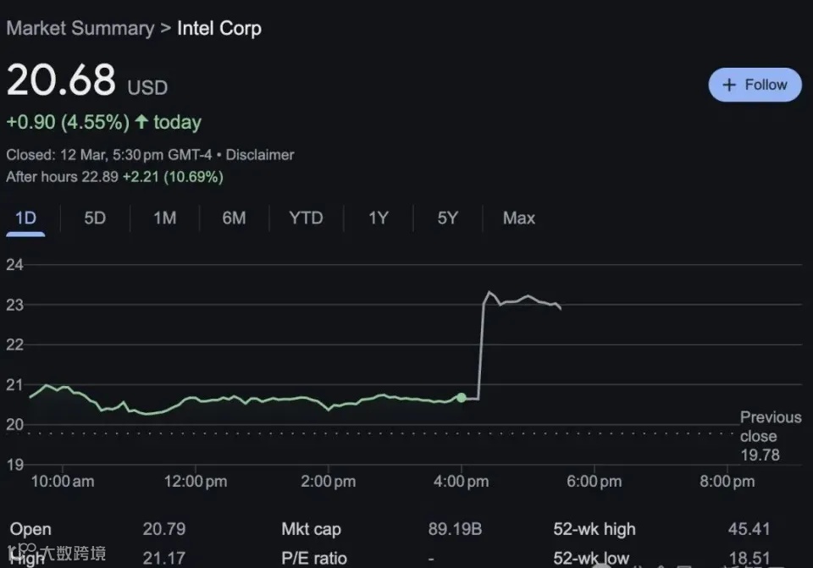The height and width of the screenshot is (568, 813).
Task: Click the Intel Corp title text
Action: [219, 28]
